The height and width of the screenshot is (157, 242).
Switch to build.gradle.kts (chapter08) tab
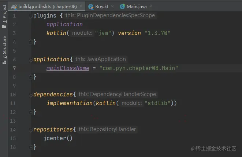click(48, 7)
